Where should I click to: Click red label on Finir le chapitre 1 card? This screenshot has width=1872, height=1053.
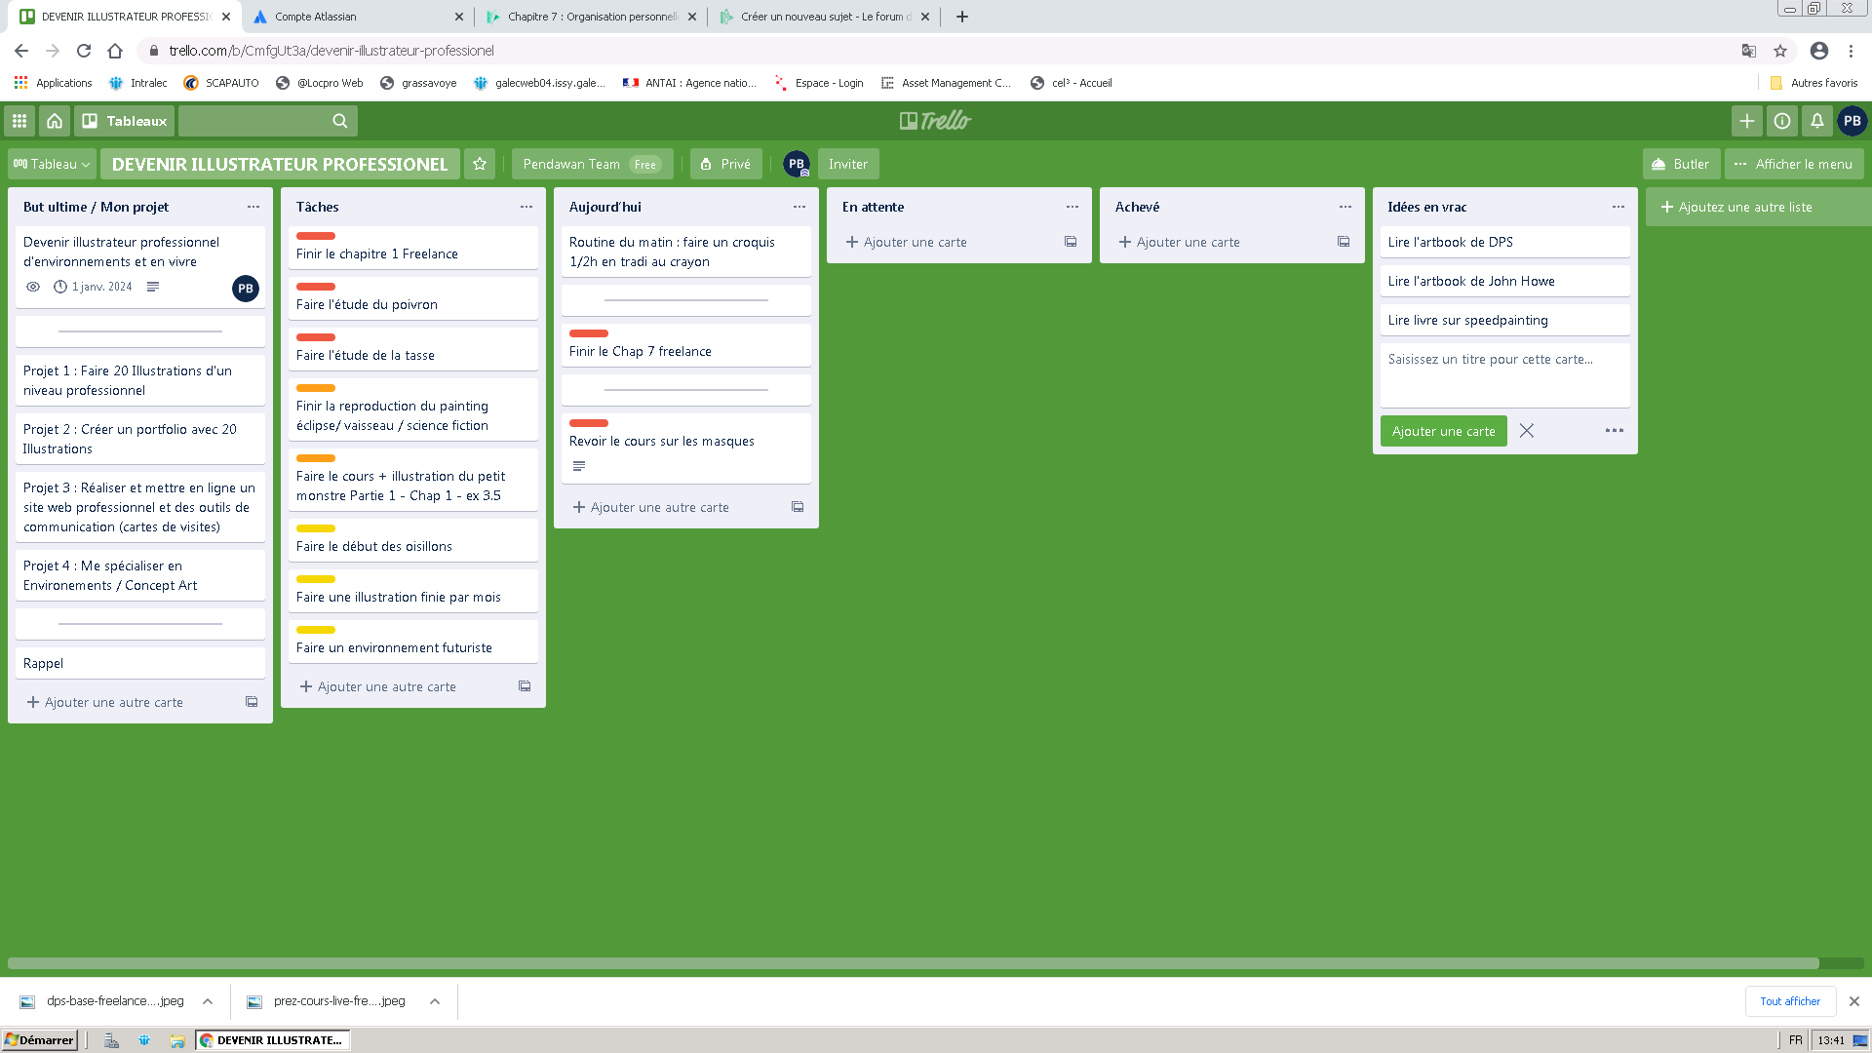click(315, 236)
